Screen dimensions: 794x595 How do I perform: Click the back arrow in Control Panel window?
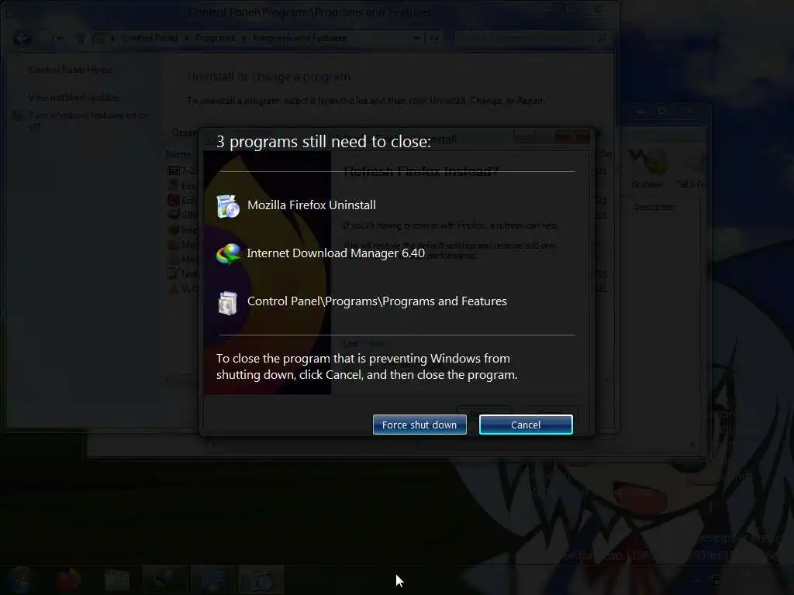click(x=22, y=39)
